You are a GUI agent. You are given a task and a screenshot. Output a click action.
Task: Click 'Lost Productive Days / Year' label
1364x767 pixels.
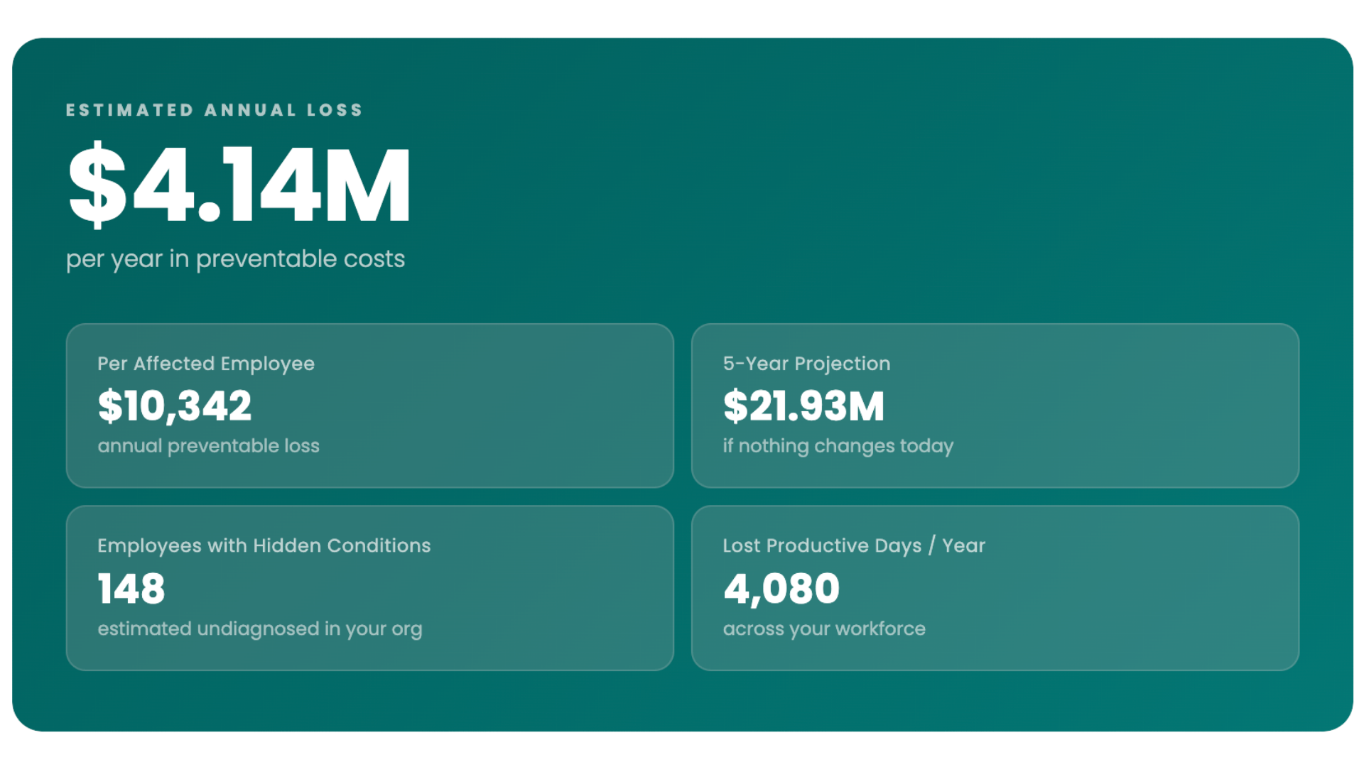(854, 545)
